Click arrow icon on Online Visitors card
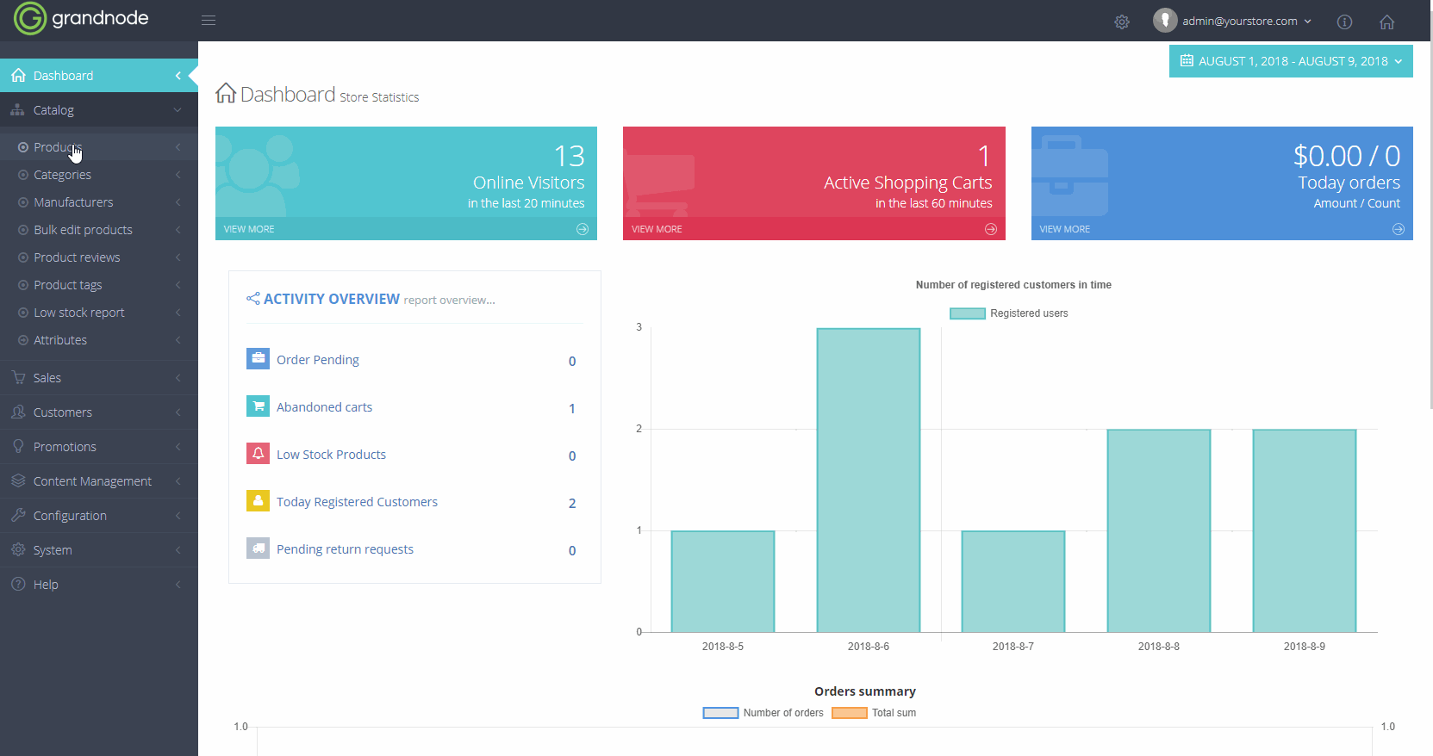The image size is (1433, 756). 583,229
